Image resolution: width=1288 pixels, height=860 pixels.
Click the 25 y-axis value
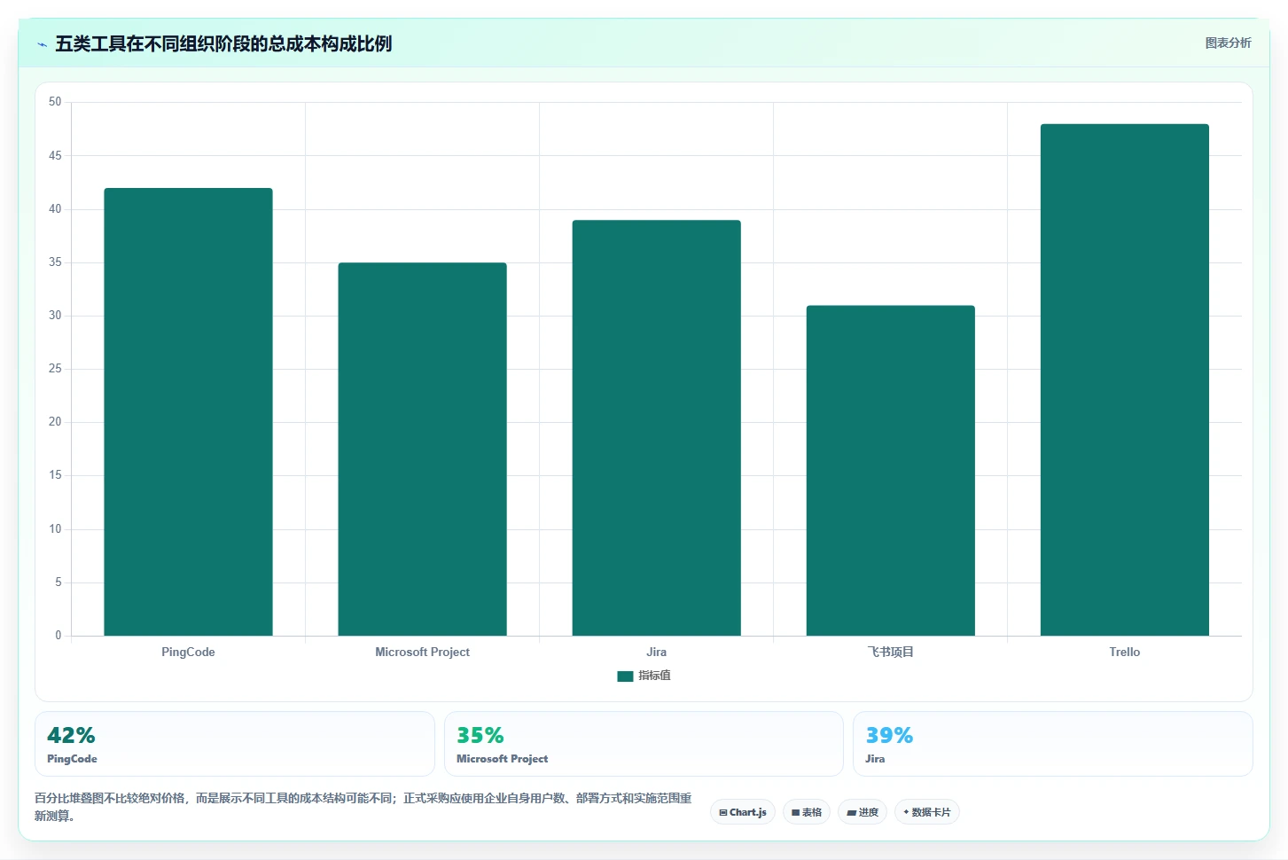55,369
